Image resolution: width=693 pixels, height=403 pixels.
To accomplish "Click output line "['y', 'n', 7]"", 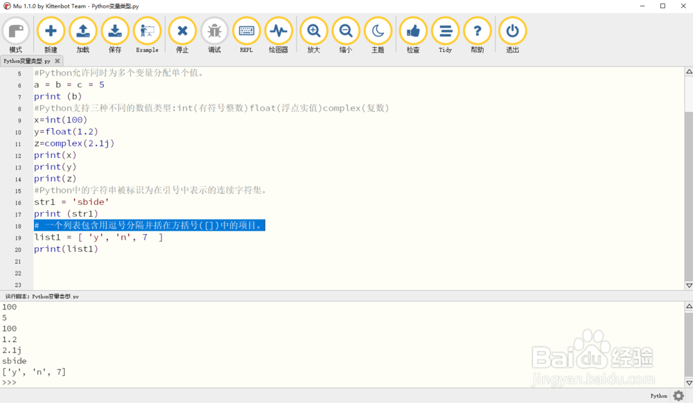I will coord(33,372).
